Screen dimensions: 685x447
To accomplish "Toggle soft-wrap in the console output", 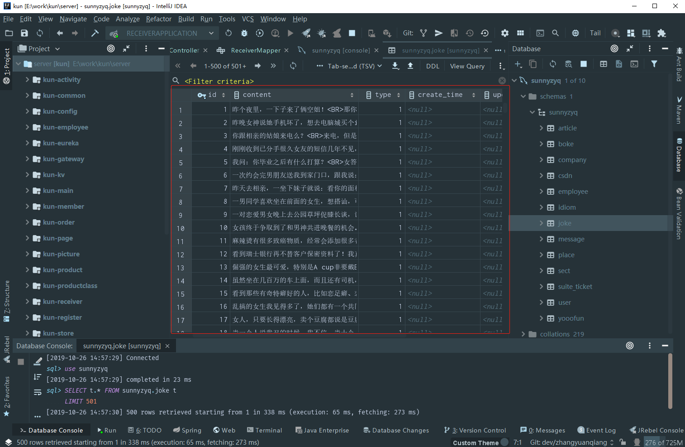I will [x=38, y=392].
